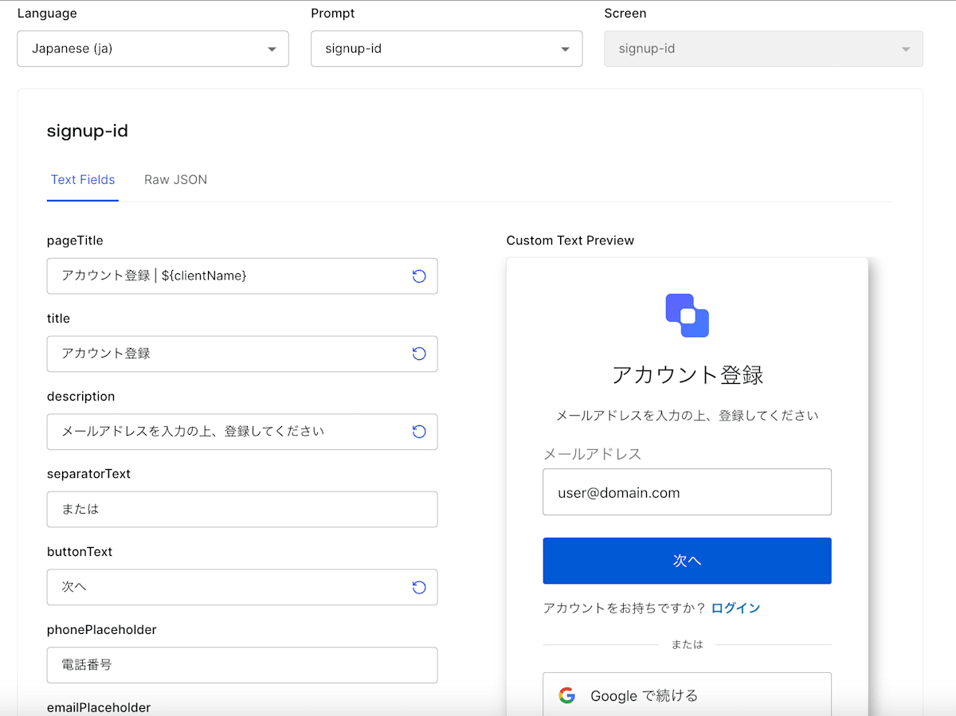Image resolution: width=956 pixels, height=716 pixels.
Task: Click the Custom Text Preview label
Action: pos(570,241)
